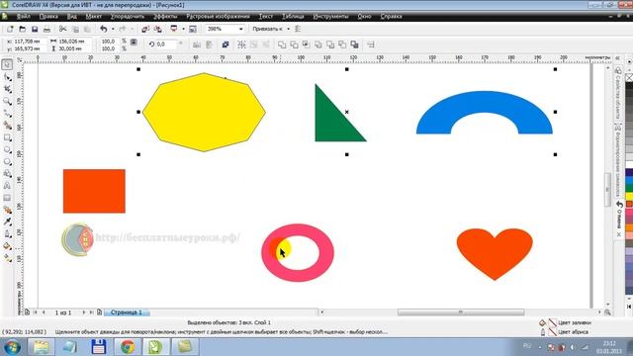Select the Interactive Fill tool

click(7, 258)
